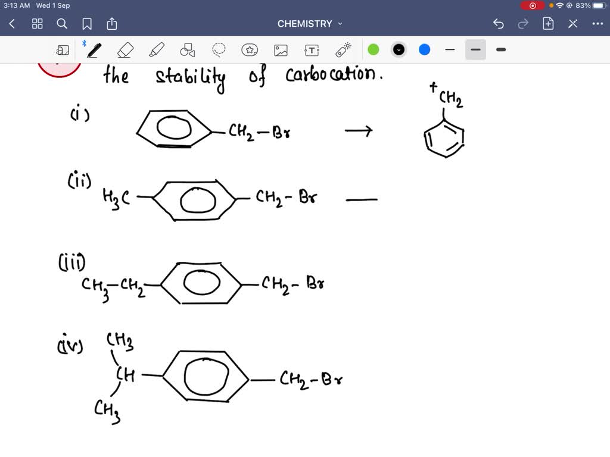Select the Eraser tool
Screen dimensions: 610x457
[125, 50]
